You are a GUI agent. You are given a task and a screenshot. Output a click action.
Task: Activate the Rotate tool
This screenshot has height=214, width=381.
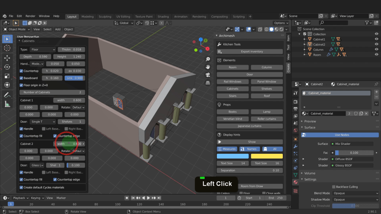point(7,67)
